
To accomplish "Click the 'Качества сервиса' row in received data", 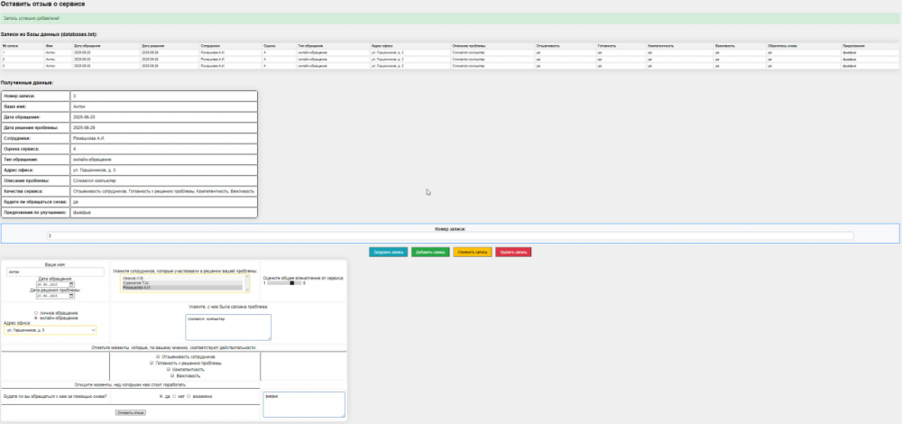I will tap(129, 191).
